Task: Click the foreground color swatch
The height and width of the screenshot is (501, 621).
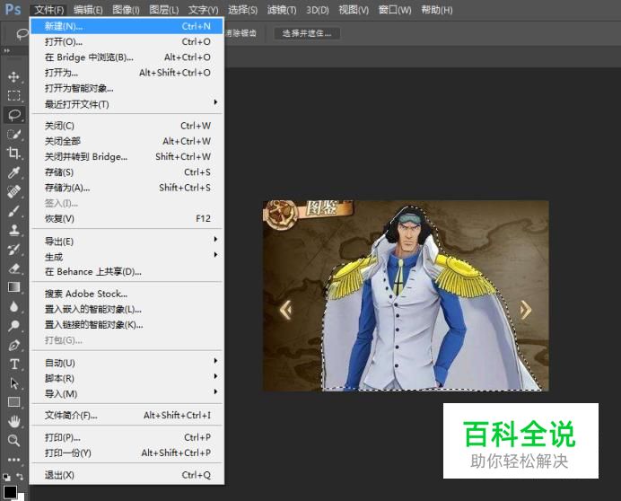Action: click(x=10, y=491)
